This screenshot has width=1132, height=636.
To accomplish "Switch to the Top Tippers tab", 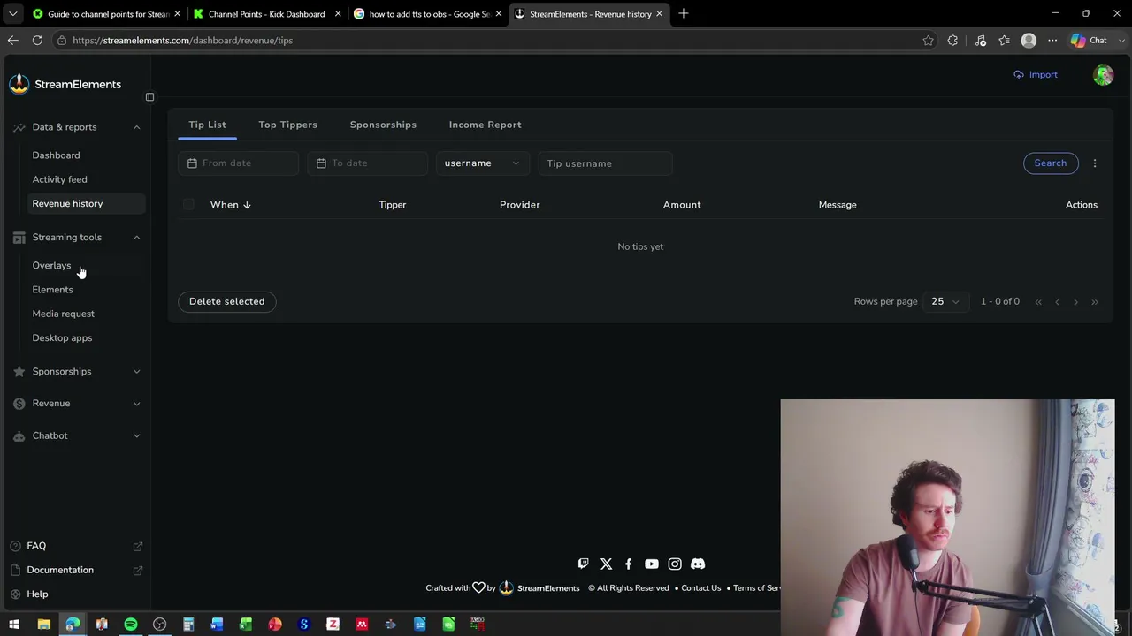I will coord(287,125).
